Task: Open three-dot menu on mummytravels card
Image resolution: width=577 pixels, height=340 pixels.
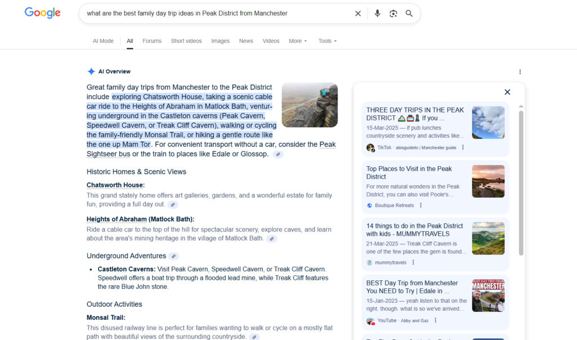Action: 413,262
